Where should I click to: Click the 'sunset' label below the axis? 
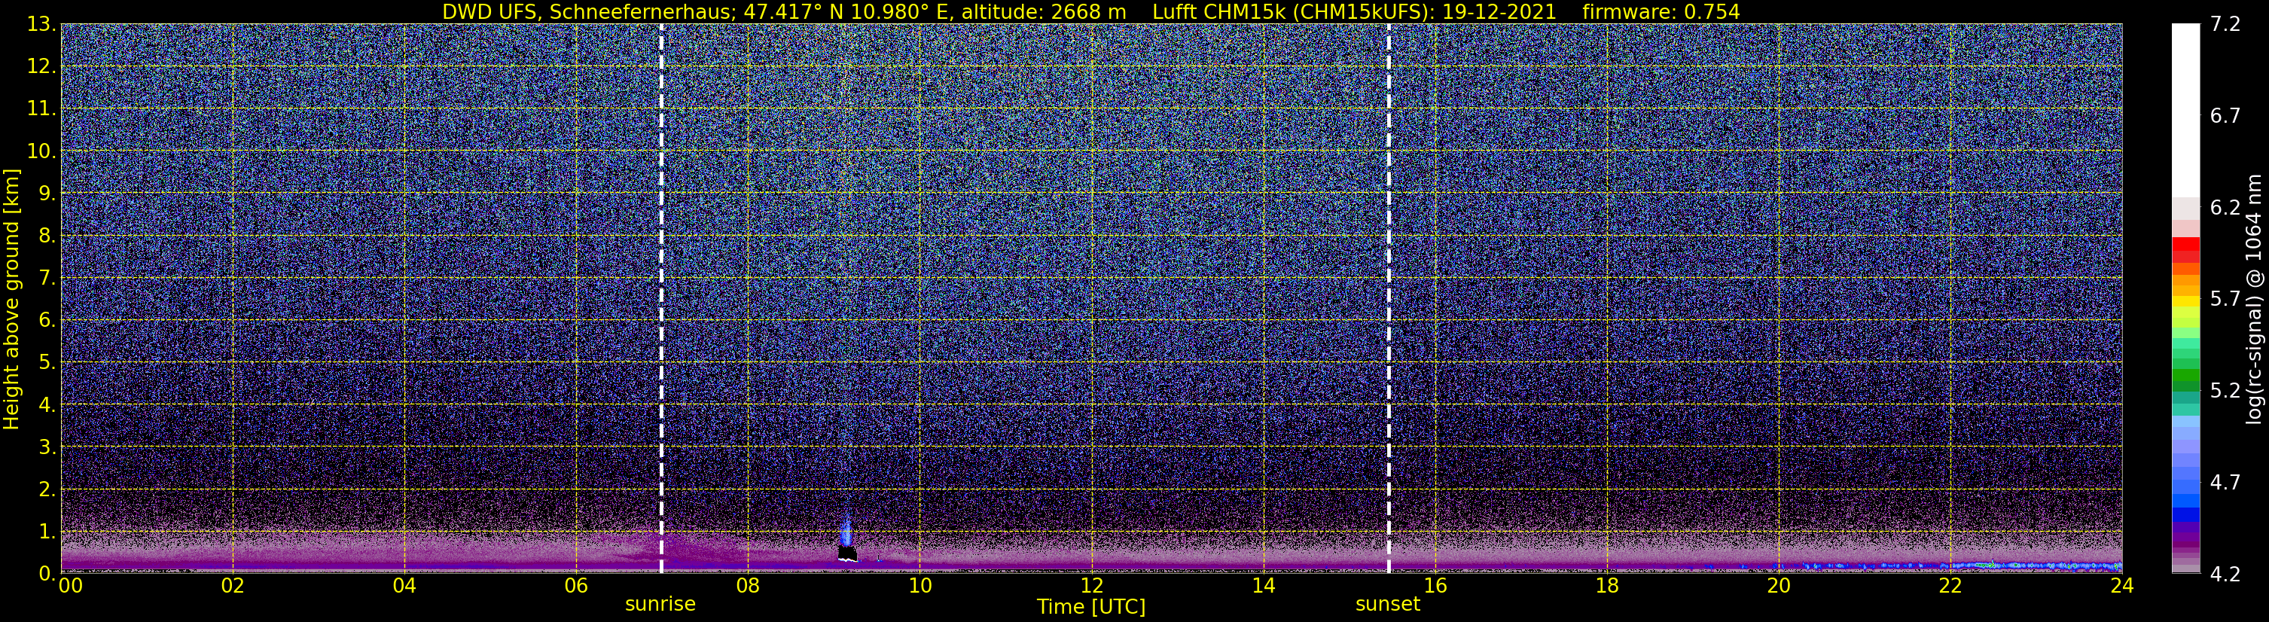pos(1388,605)
